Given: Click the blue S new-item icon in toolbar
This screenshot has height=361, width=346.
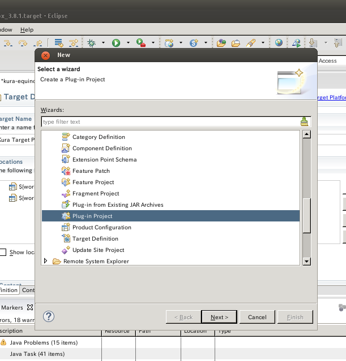Looking at the screenshot, I should click(x=194, y=43).
